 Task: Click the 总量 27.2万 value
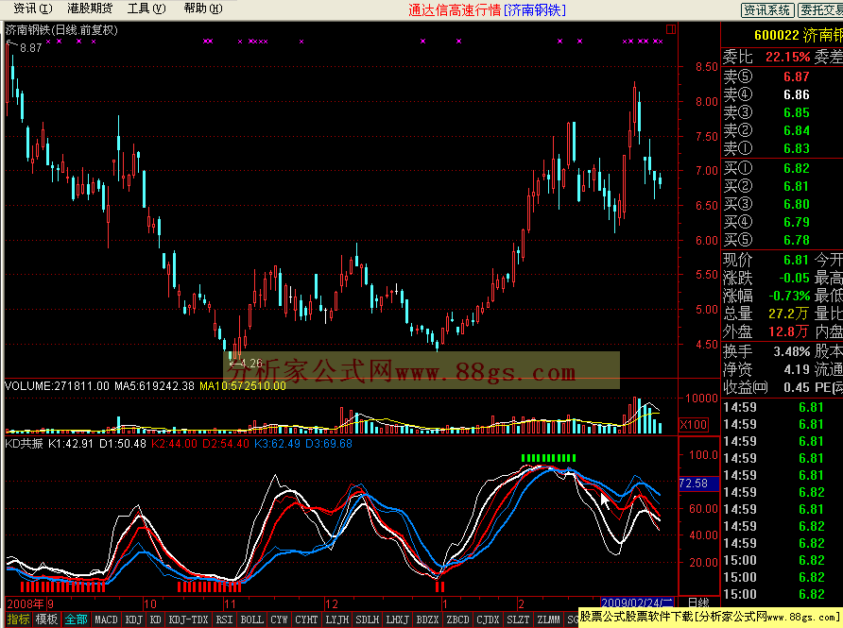pos(788,314)
